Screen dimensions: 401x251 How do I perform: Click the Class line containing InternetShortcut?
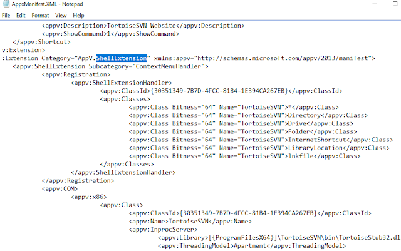(261, 140)
